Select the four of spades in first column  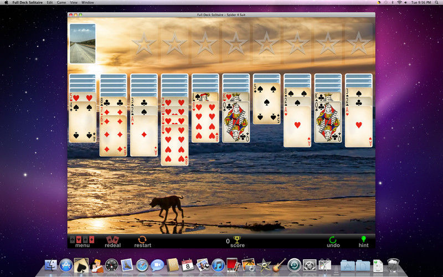pos(83,122)
